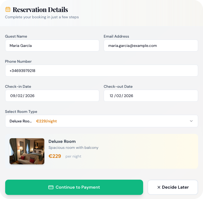Select the Phone Number input field
This screenshot has height=199, width=203.
point(101,71)
